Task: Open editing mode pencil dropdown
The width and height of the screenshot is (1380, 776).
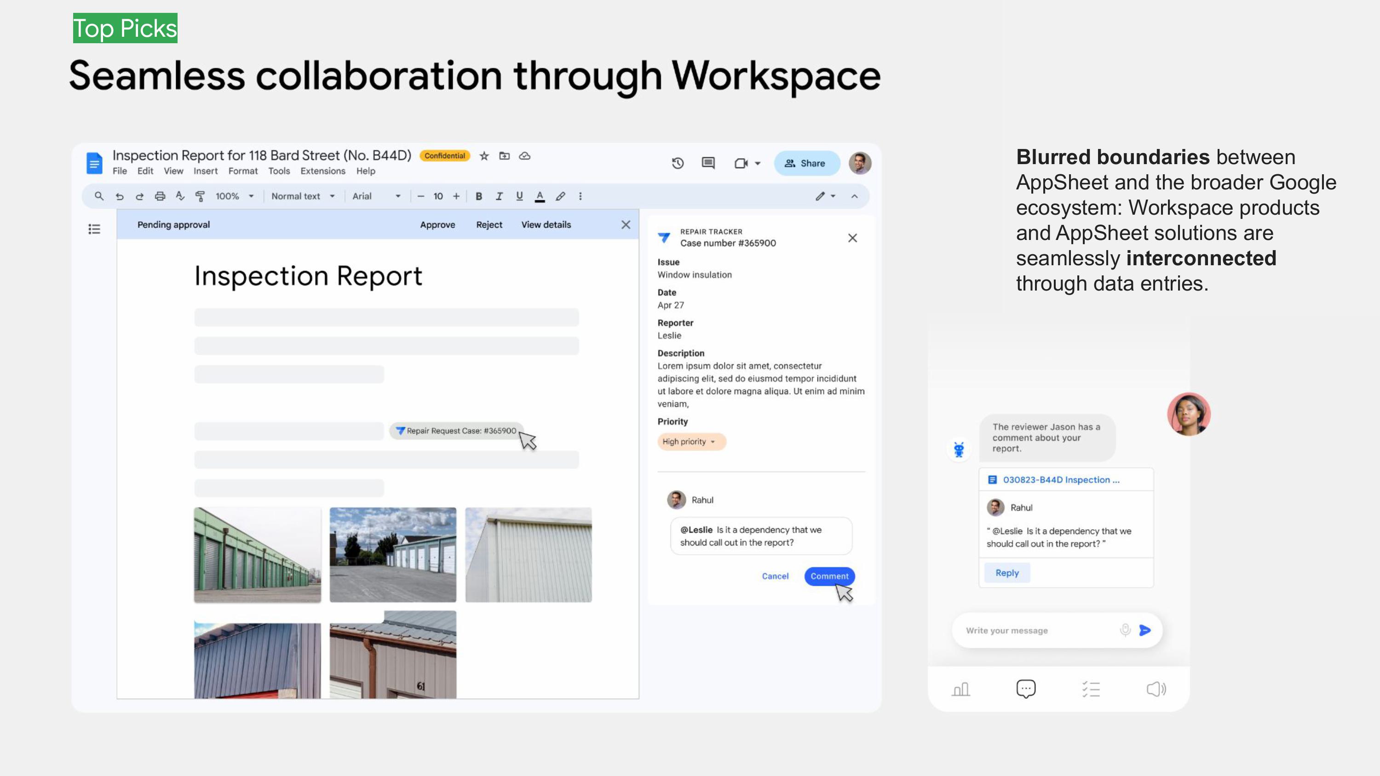Action: click(826, 197)
